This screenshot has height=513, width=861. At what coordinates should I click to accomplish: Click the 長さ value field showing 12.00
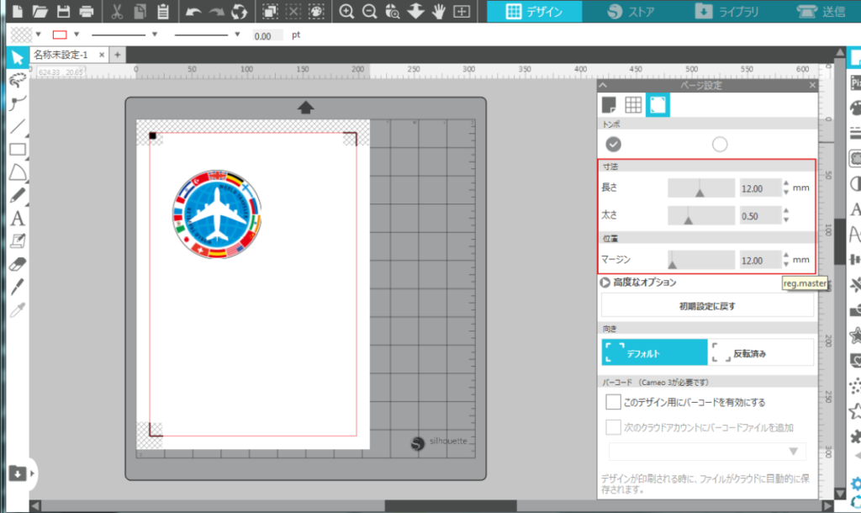coord(760,188)
